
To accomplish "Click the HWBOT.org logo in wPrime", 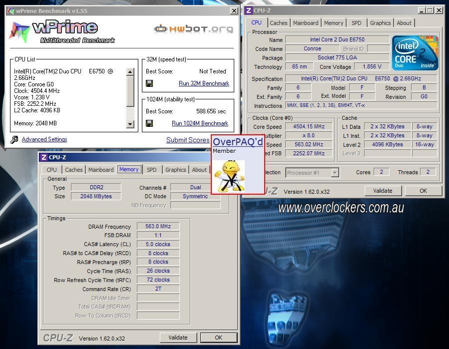I will point(194,28).
